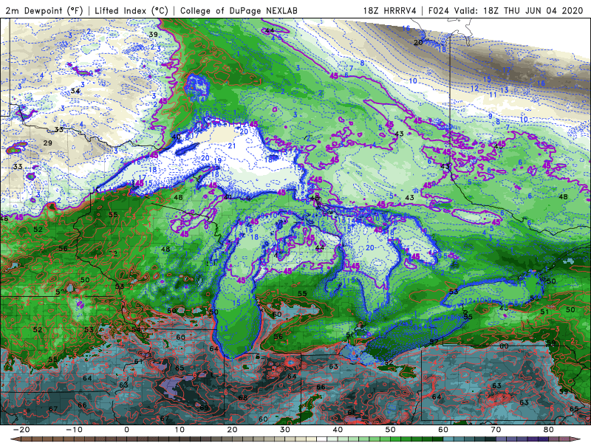The image size is (591, 443).
Task: Click the black '68' dewpoint value
Action: click(x=243, y=398)
